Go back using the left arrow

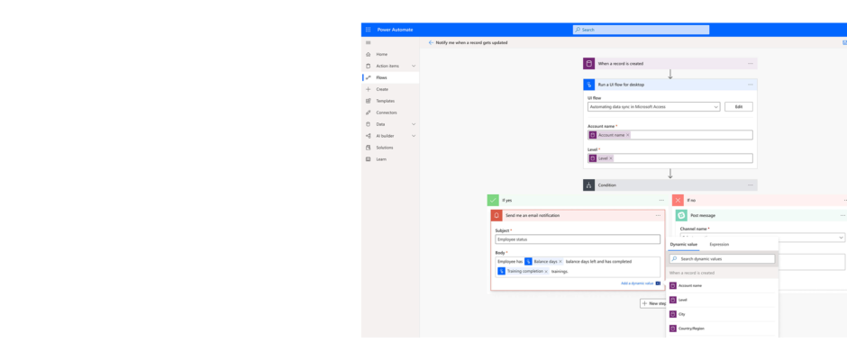pos(431,42)
